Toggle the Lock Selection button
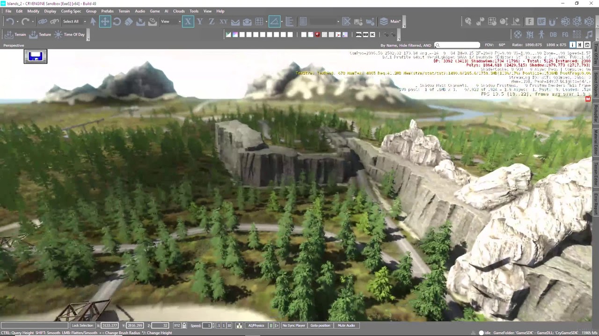Screen dimensions: 599x336 pyautogui.click(x=82, y=325)
